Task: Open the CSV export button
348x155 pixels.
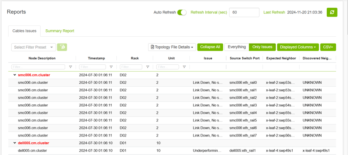Action: click(328, 47)
